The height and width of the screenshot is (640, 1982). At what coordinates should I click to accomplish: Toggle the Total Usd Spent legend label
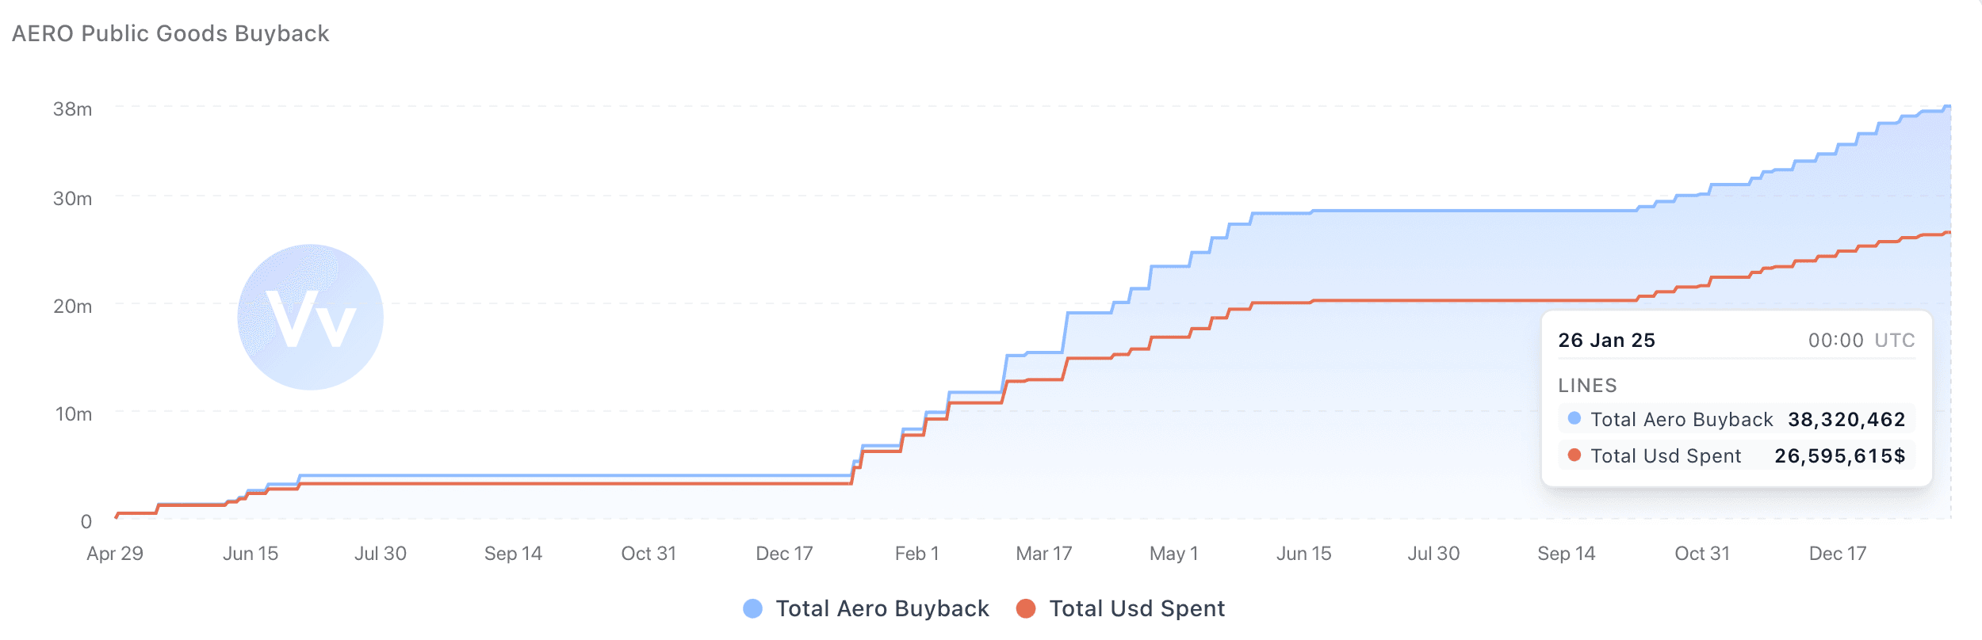tap(1137, 608)
